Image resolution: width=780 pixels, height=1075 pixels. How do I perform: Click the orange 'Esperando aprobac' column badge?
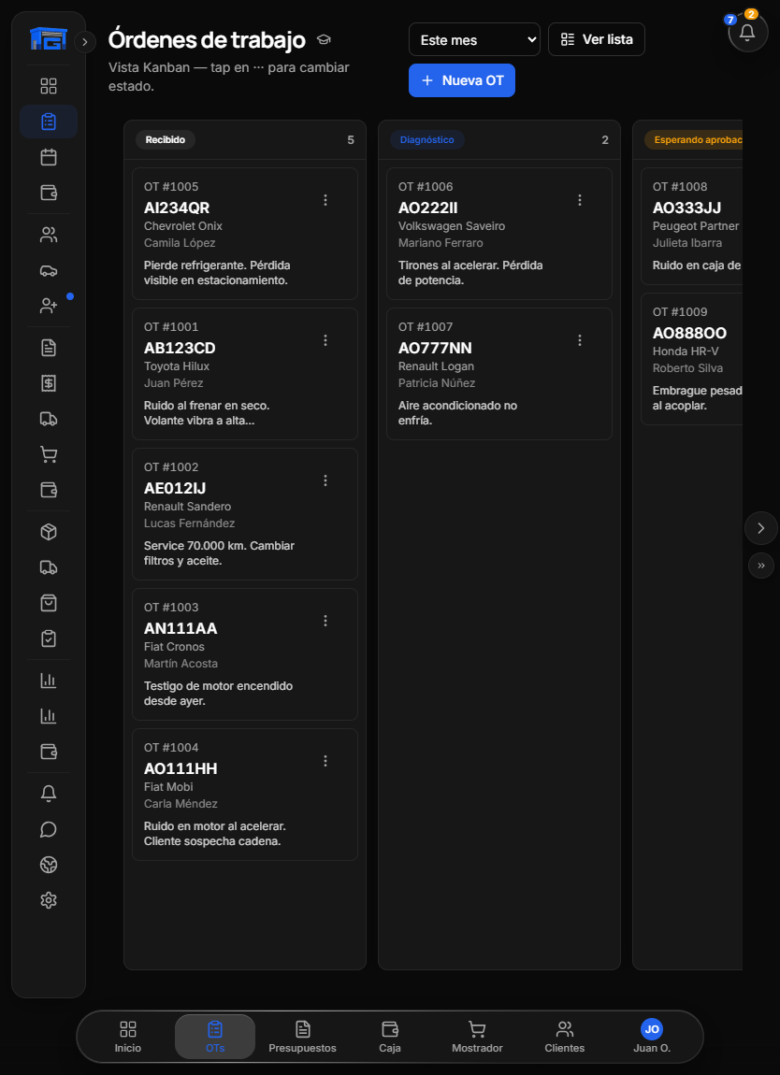tap(694, 140)
